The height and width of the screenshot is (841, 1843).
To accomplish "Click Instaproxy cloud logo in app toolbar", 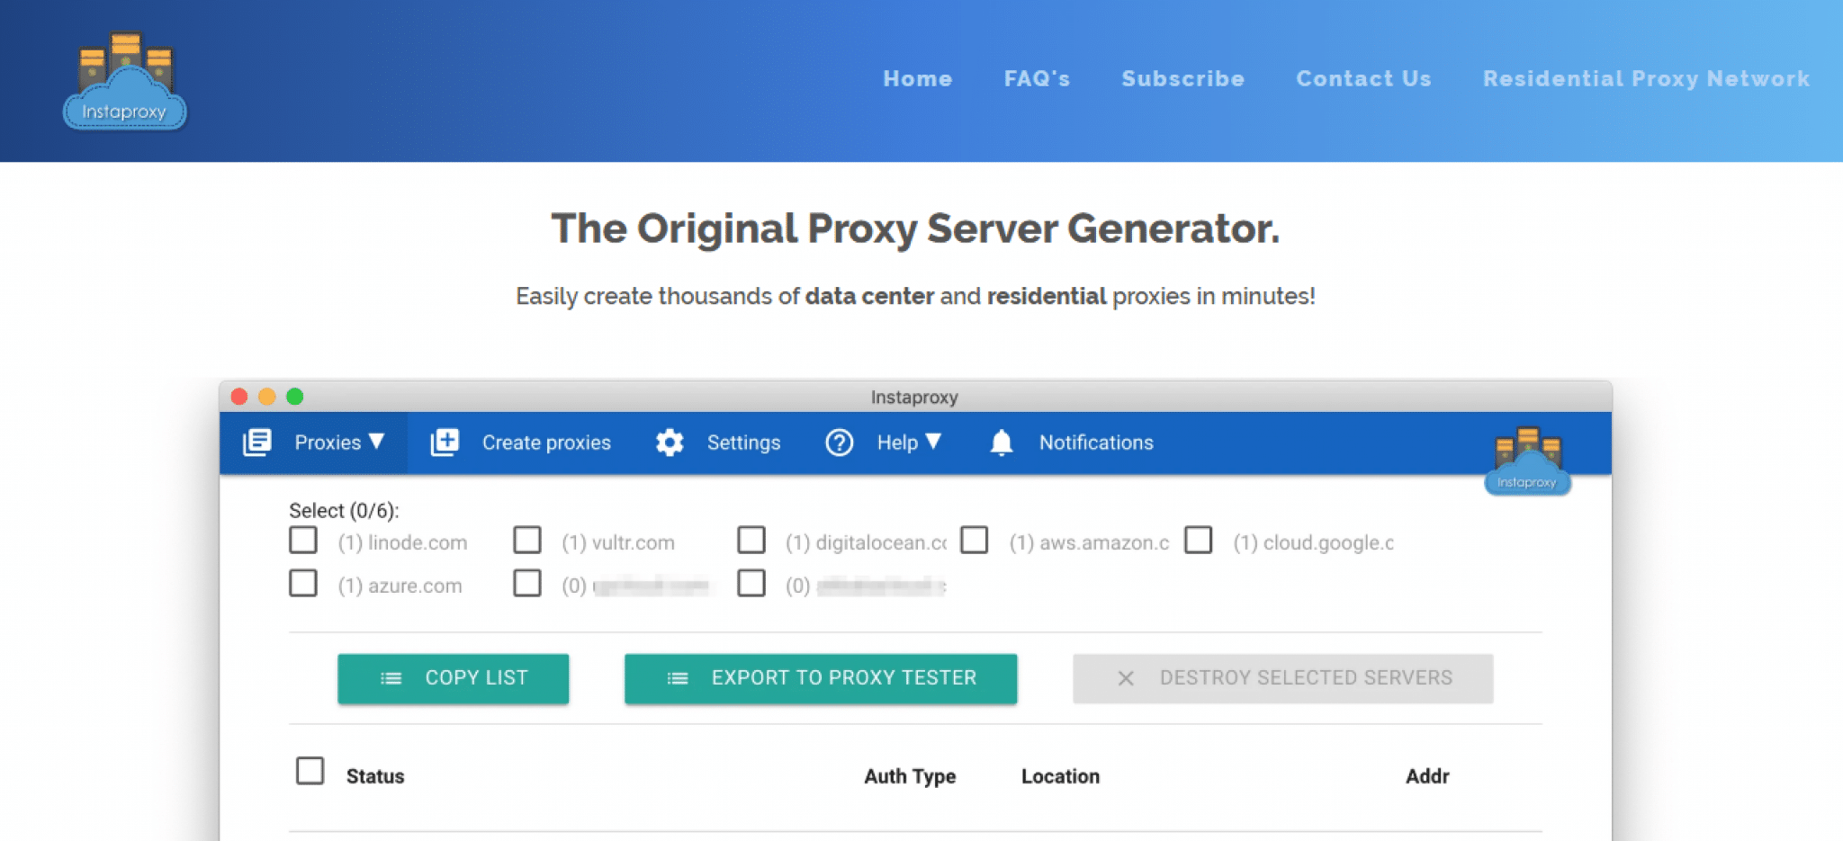I will click(x=1527, y=461).
